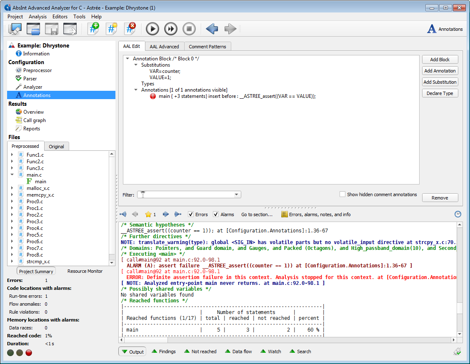
Task: Click the Add Substitution button
Action: [x=440, y=82]
